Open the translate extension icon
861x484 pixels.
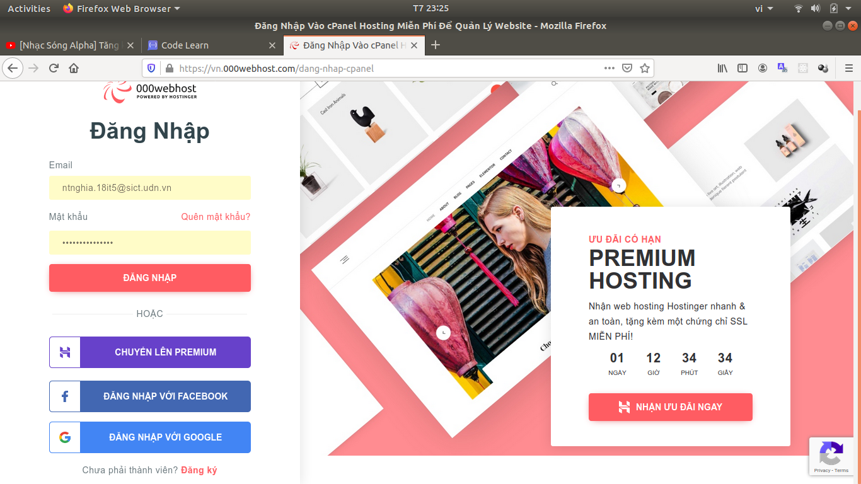783,68
